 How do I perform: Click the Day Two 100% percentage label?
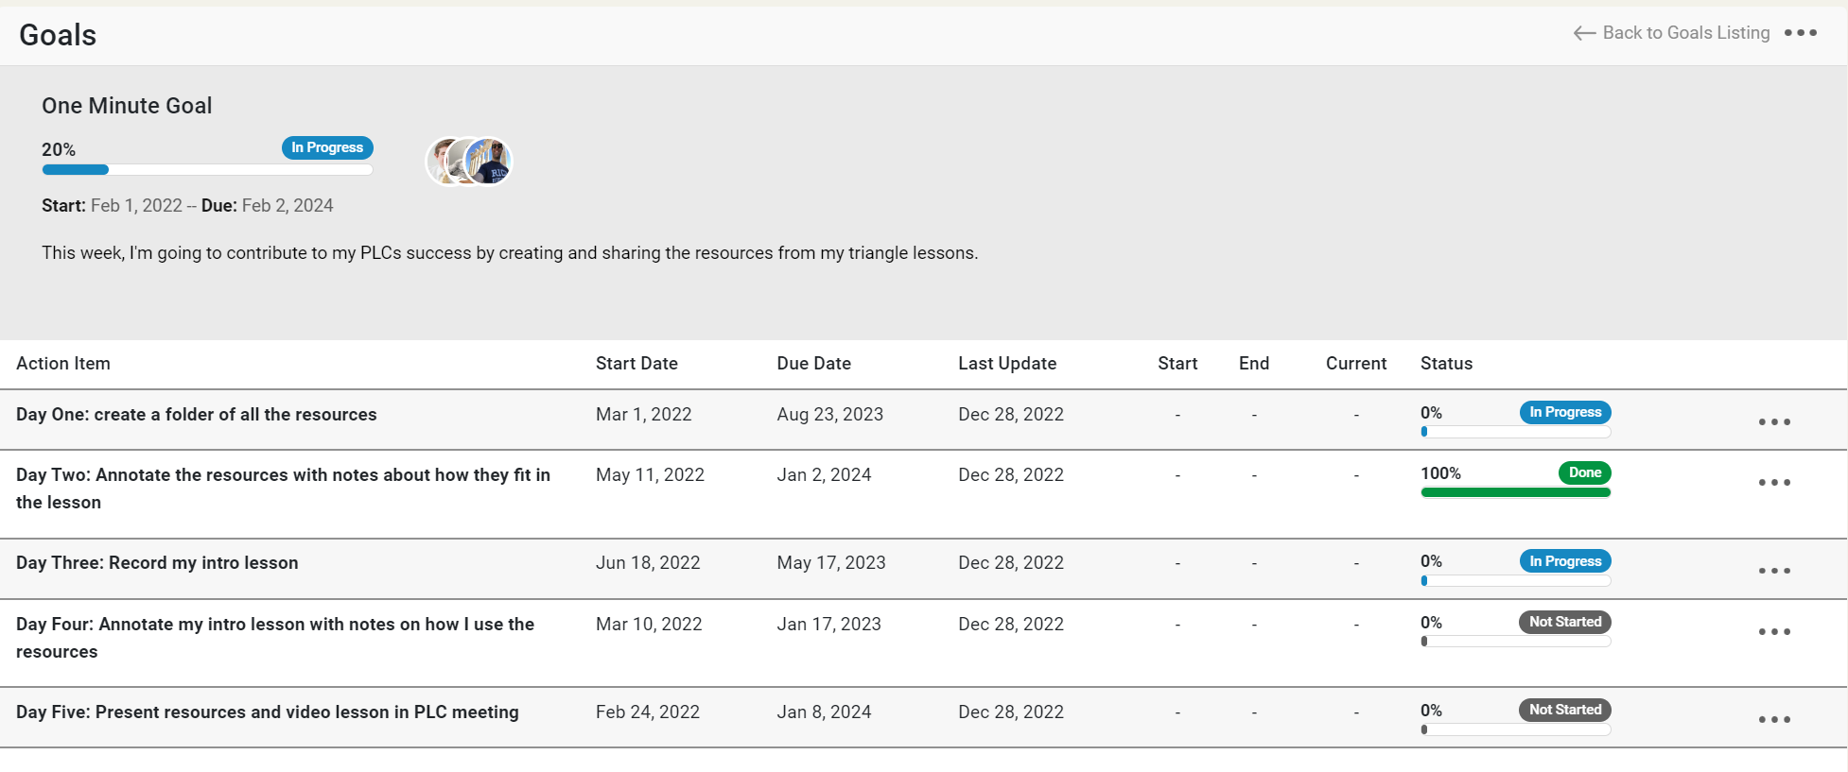[1440, 473]
